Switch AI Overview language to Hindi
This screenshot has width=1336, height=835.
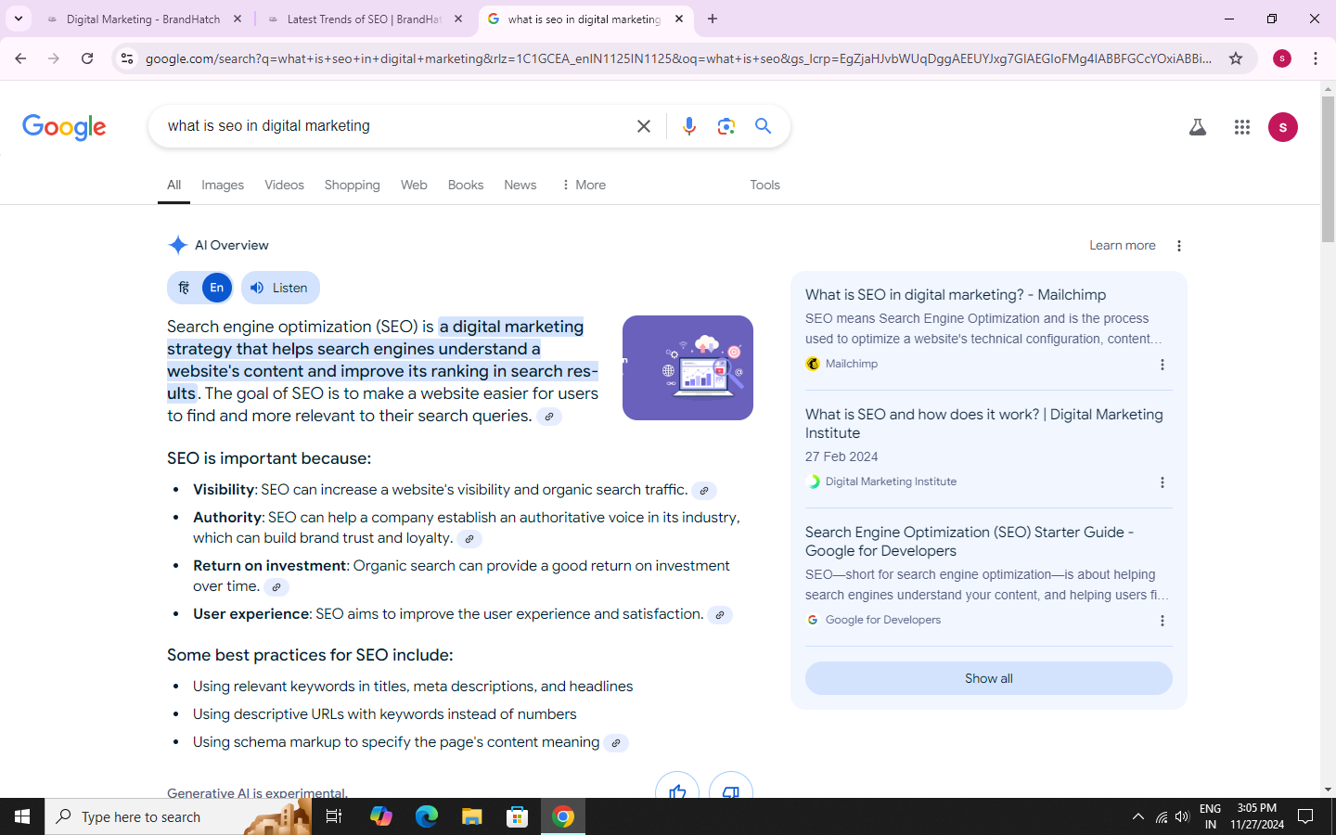click(x=184, y=288)
